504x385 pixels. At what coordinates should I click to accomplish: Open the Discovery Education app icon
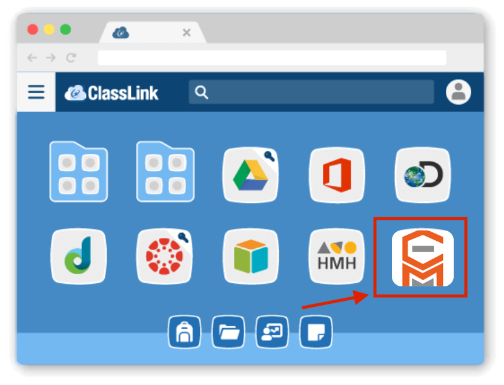[x=423, y=176]
